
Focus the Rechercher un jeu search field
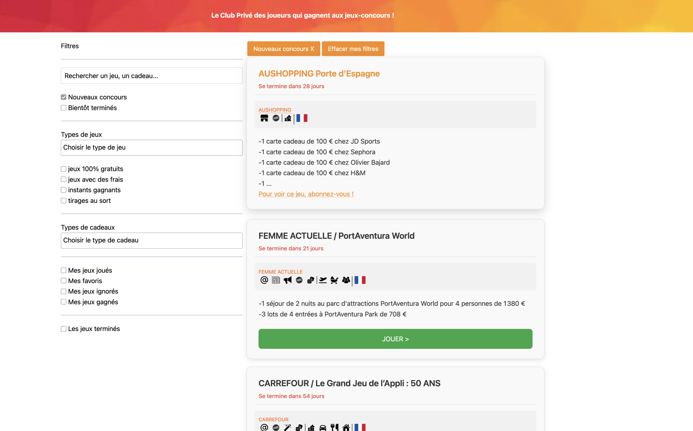click(152, 76)
